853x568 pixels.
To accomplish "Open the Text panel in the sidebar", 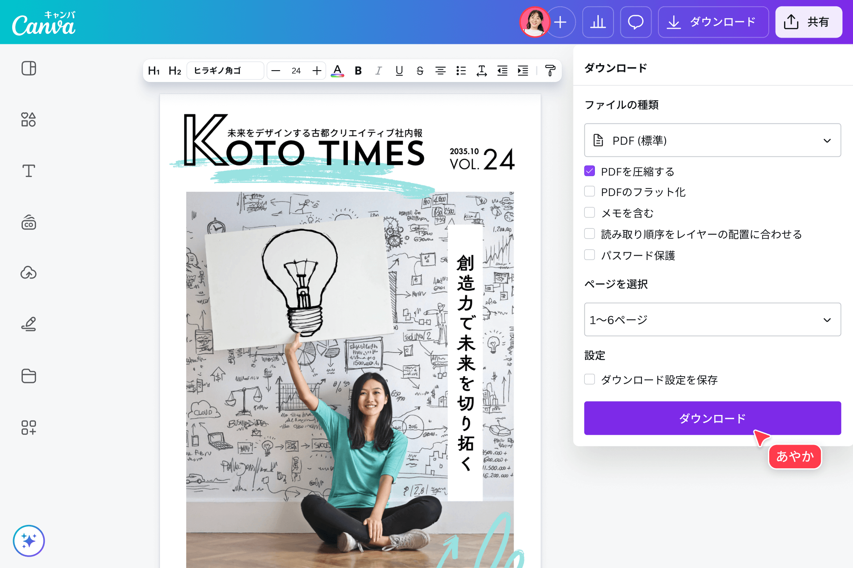I will 28,171.
